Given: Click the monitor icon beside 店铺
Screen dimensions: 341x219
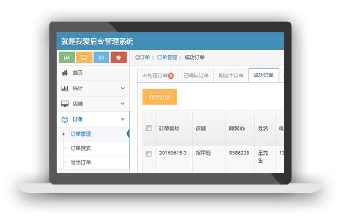Looking at the screenshot, I should [65, 103].
